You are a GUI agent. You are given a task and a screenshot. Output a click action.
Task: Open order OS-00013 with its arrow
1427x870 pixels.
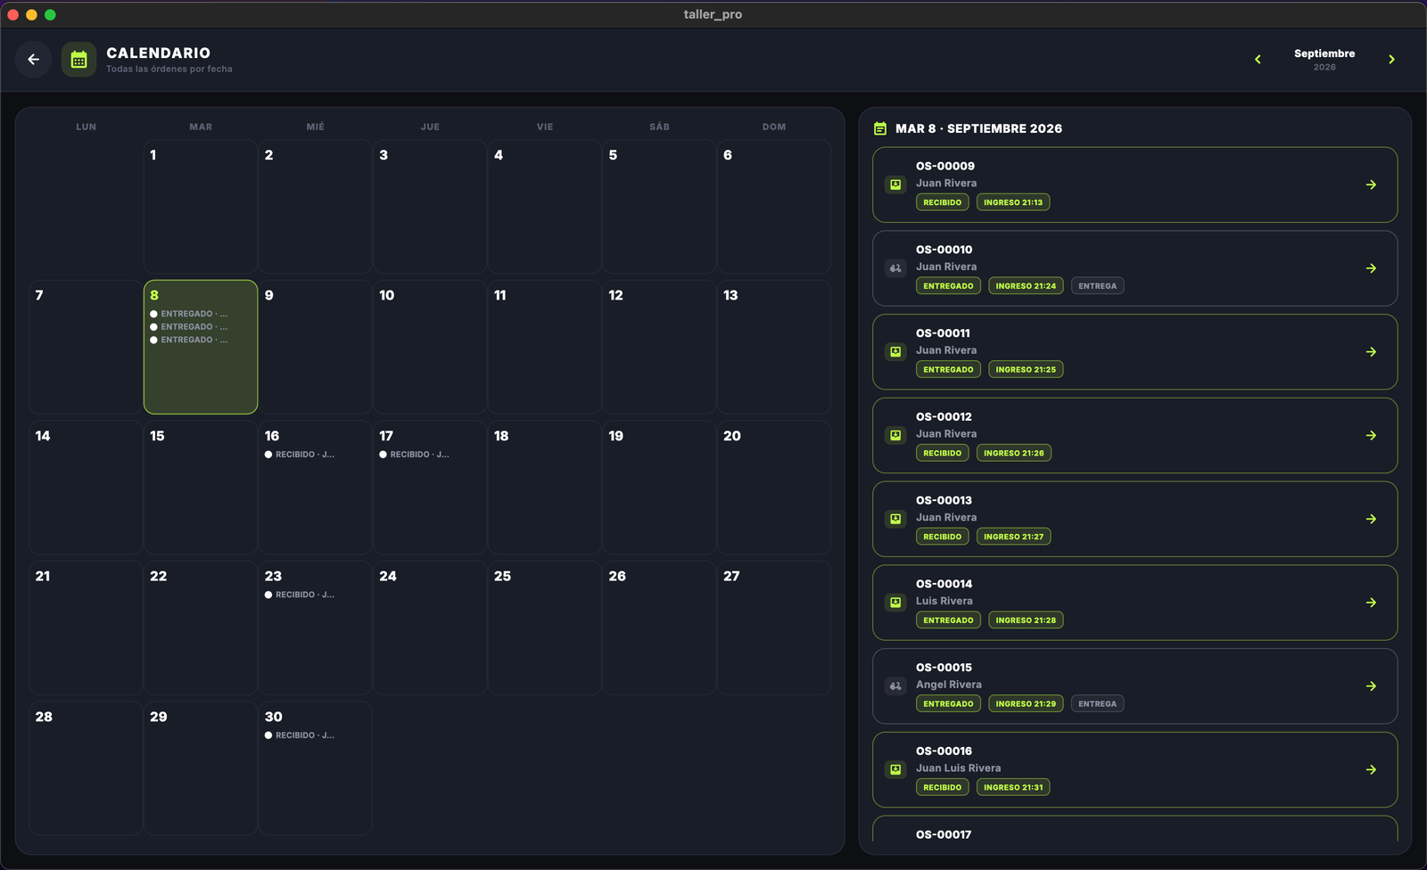coord(1371,519)
